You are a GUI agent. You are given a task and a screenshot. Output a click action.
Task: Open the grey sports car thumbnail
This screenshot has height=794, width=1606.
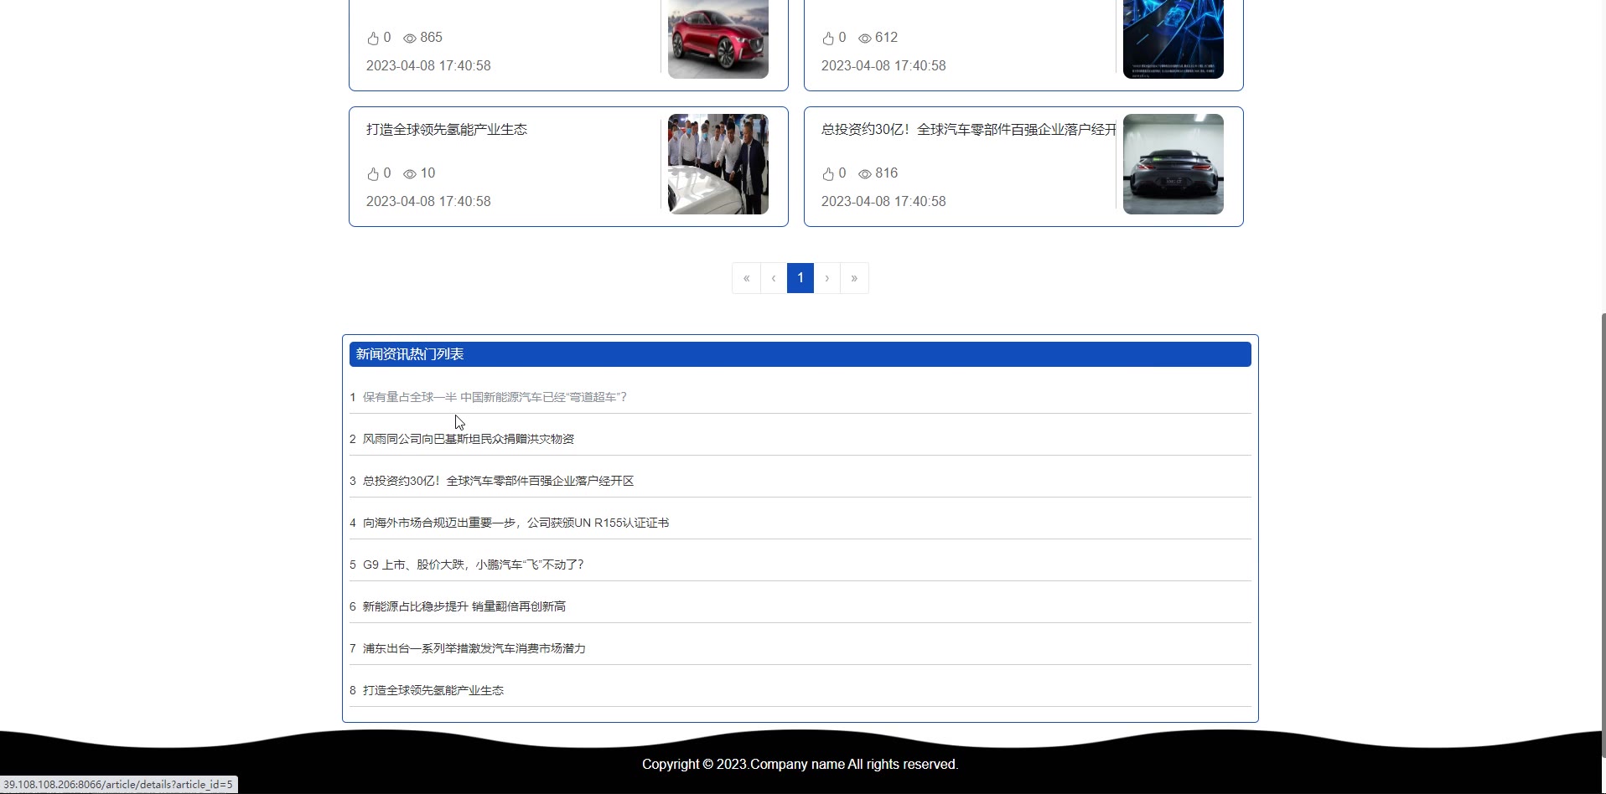[1173, 164]
